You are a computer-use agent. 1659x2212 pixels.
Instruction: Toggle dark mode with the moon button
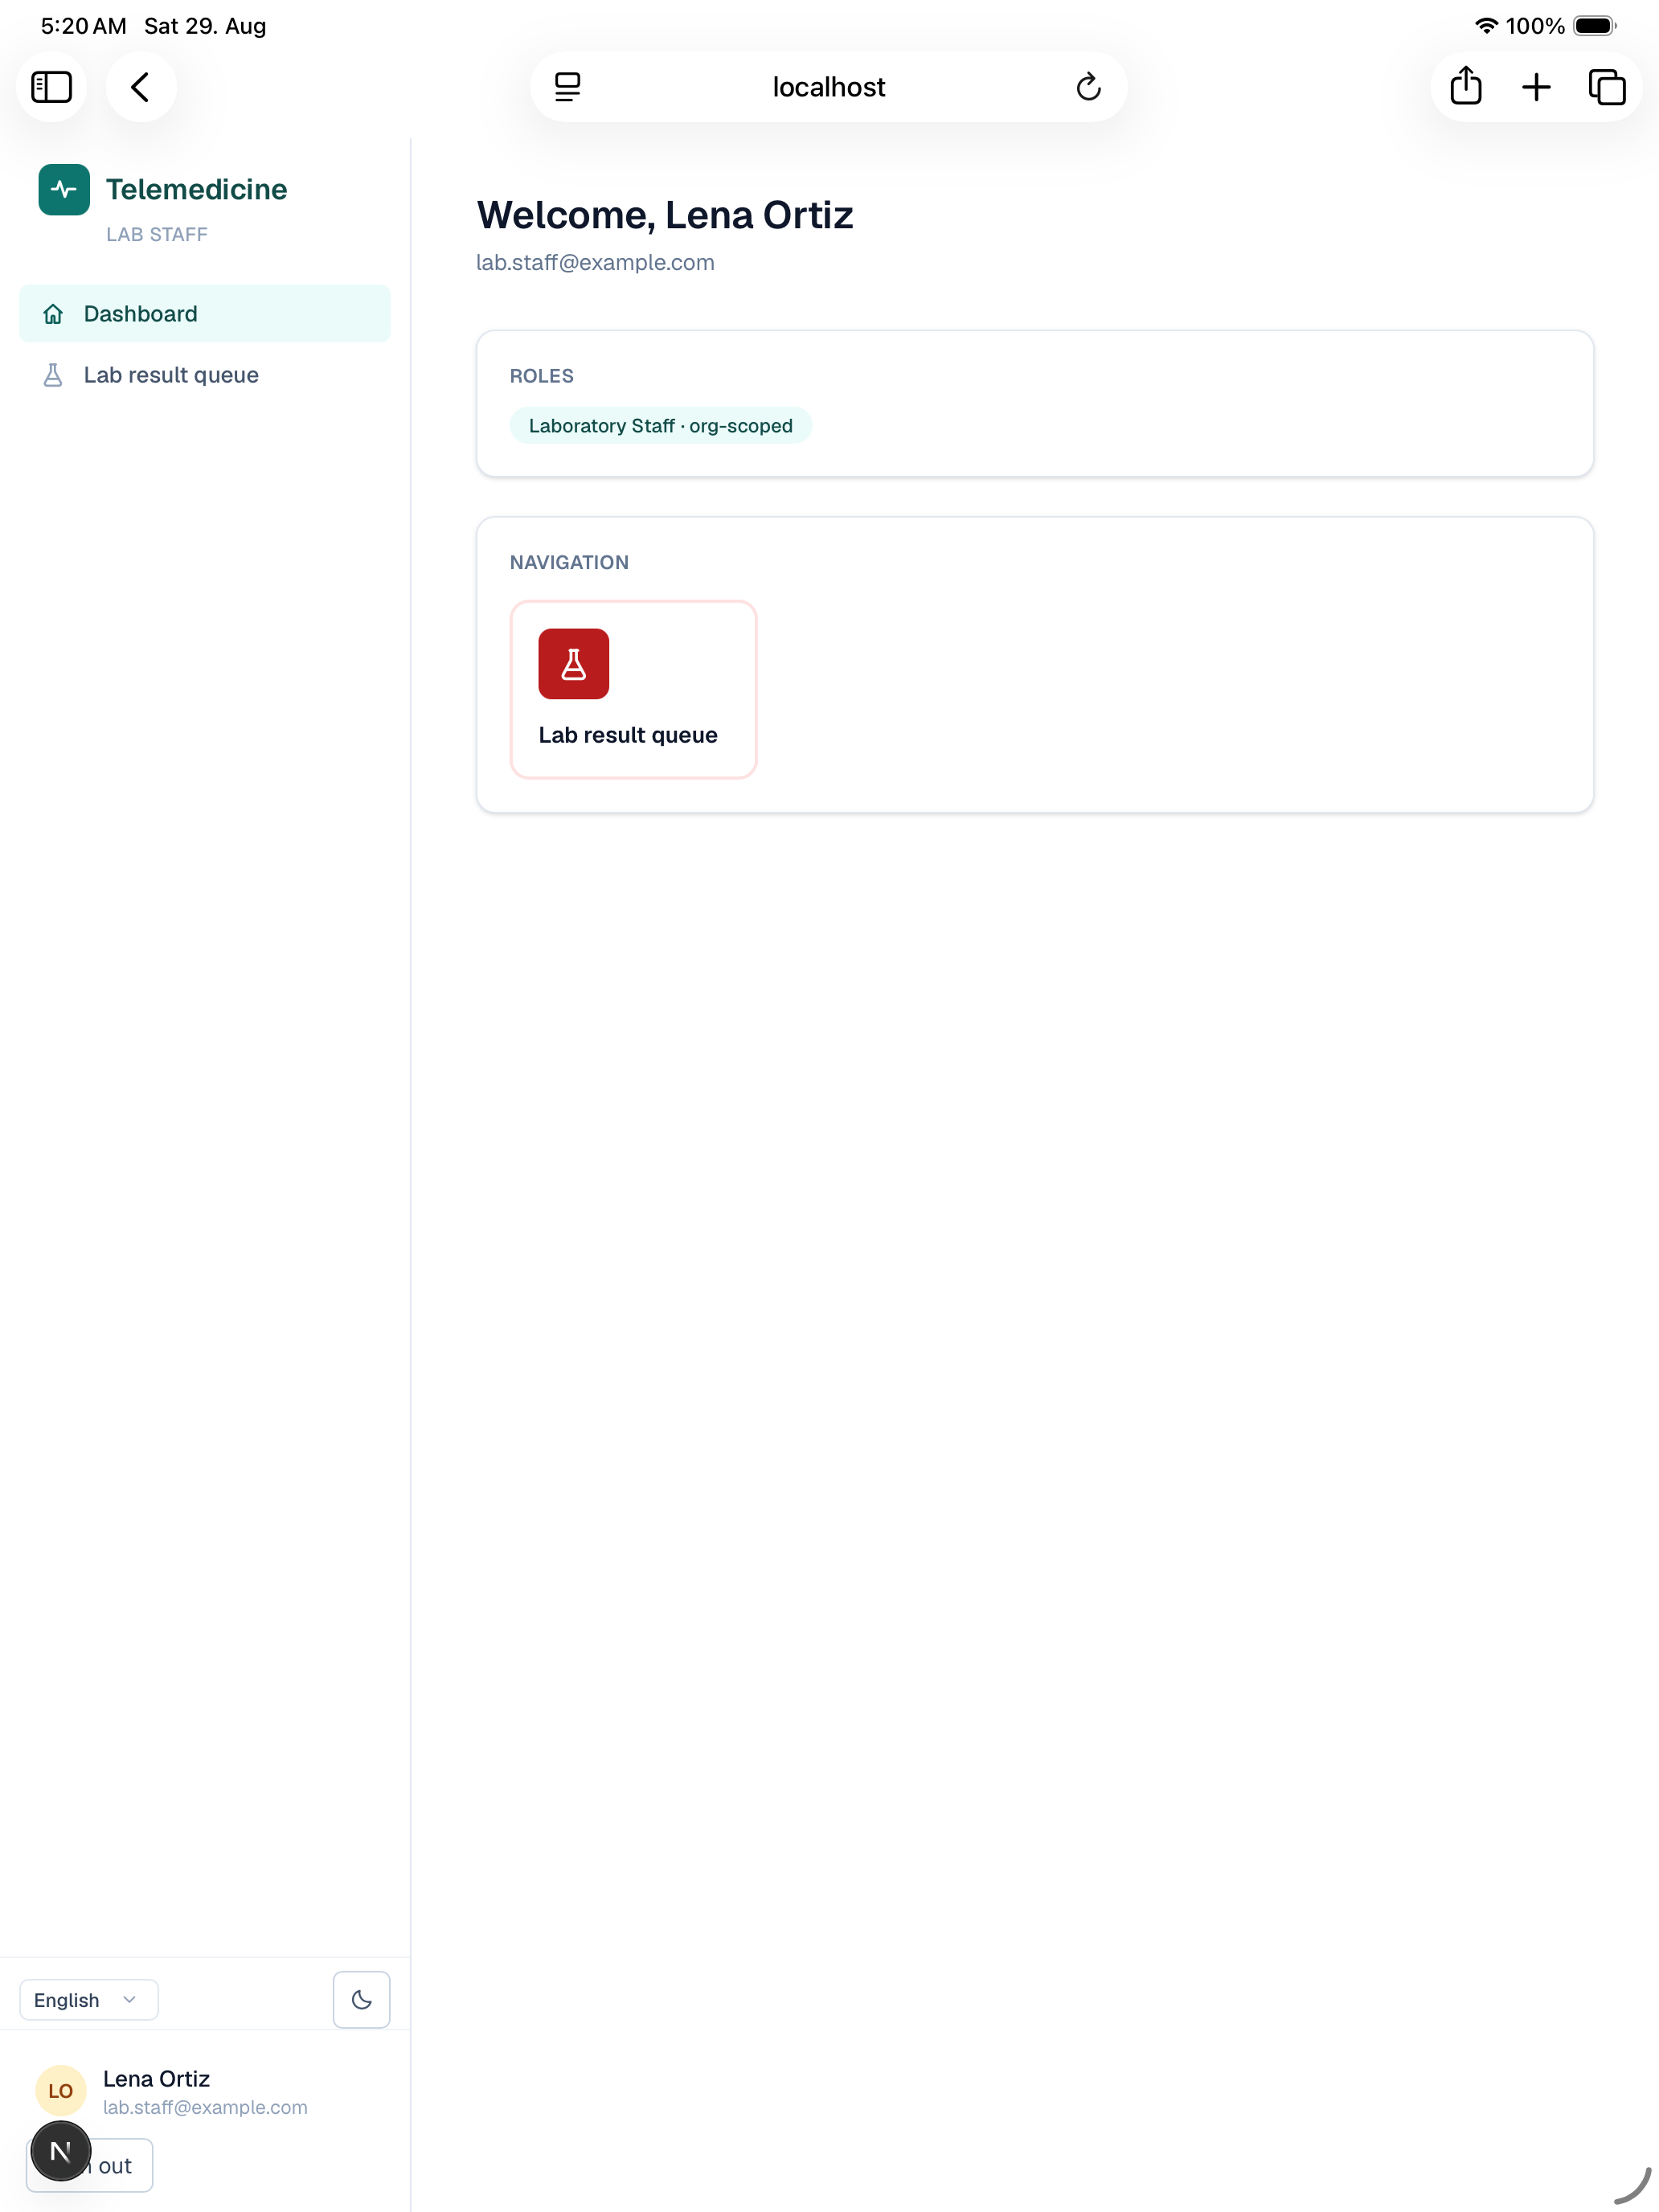[x=361, y=1999]
